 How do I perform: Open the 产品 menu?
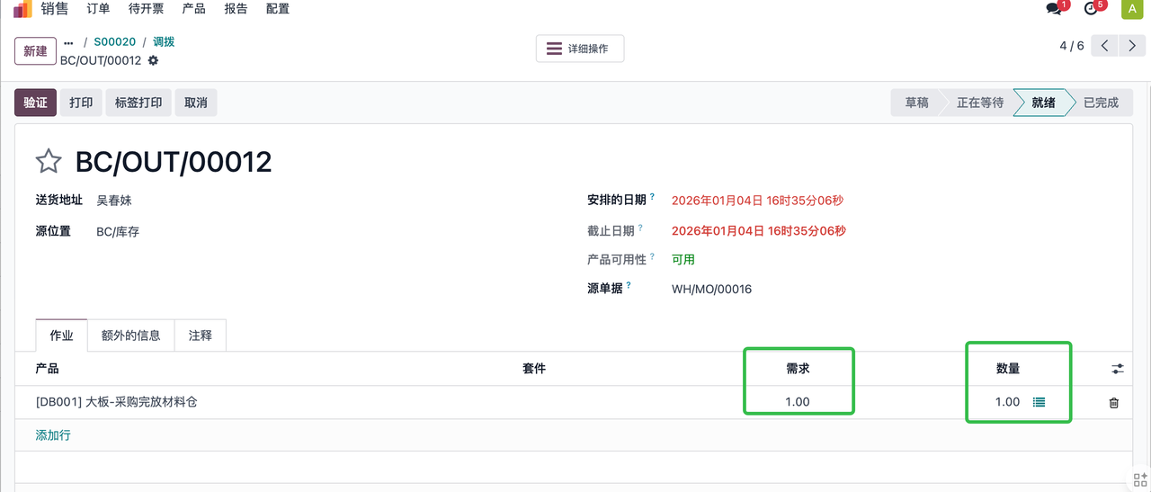193,9
